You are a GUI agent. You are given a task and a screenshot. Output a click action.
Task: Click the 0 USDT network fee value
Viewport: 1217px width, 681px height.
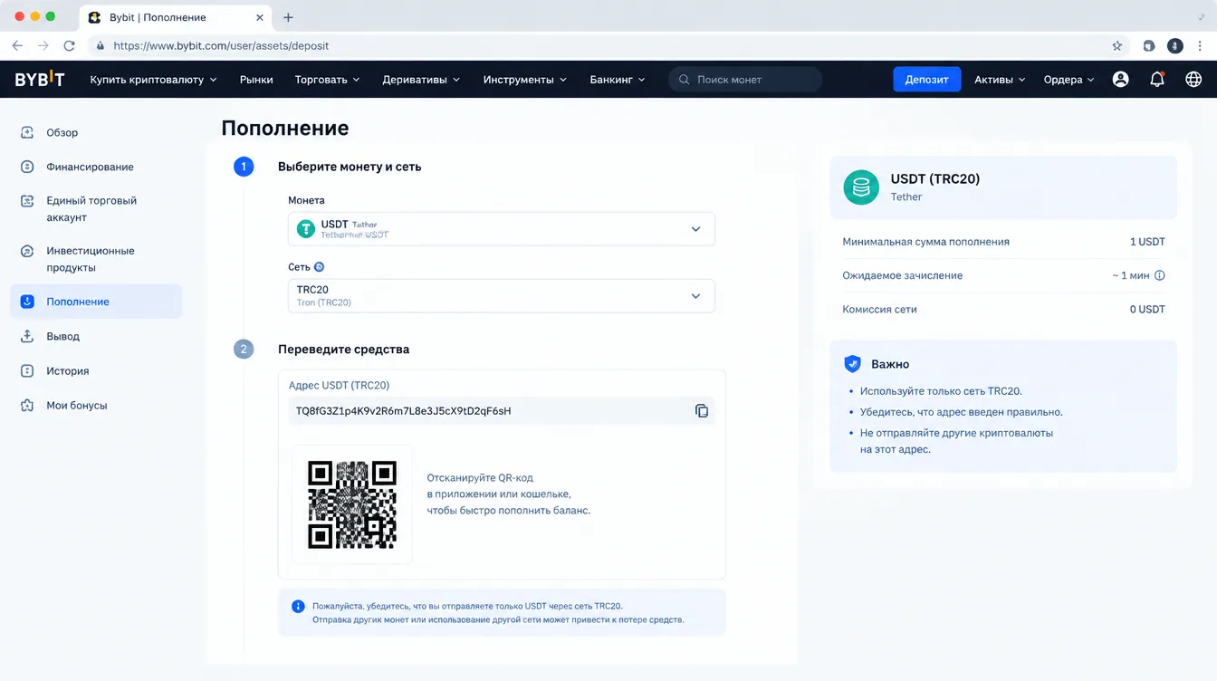pyautogui.click(x=1147, y=310)
